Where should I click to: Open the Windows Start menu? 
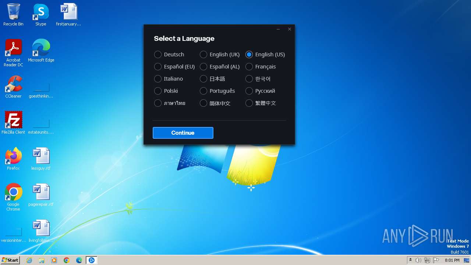(x=10, y=260)
